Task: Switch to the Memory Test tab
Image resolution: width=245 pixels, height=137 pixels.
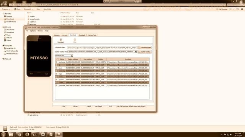Action: coord(92,35)
